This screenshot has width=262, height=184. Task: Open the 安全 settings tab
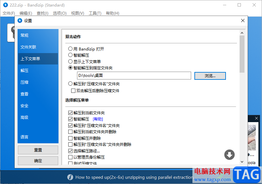[38, 106]
